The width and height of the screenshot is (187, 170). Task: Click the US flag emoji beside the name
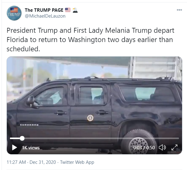point(67,10)
